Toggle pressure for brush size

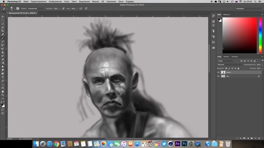tap(86, 8)
